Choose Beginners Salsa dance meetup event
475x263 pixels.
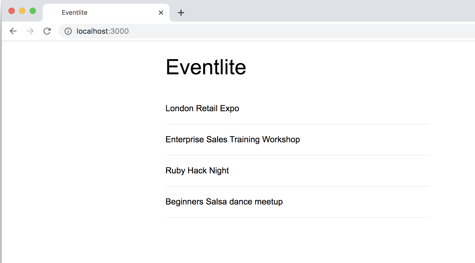(x=224, y=202)
